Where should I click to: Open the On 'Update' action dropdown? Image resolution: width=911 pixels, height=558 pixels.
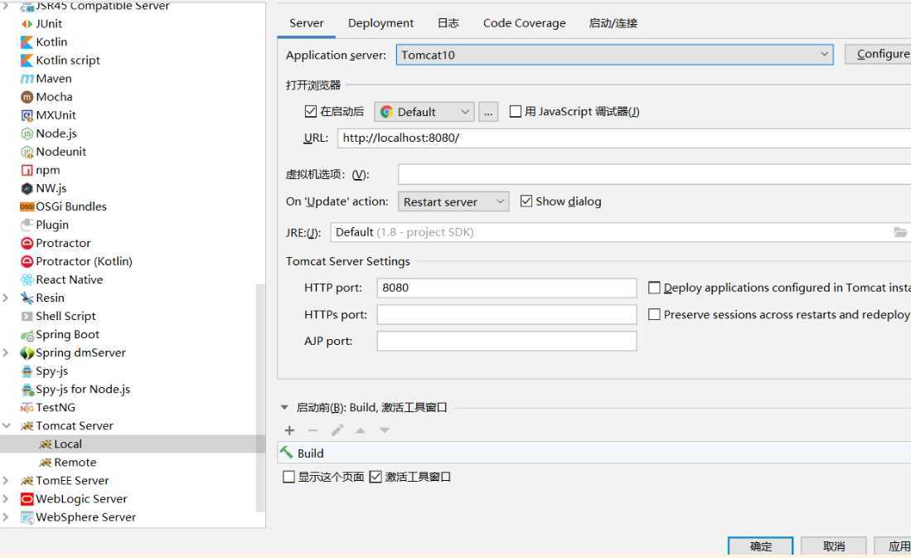(453, 201)
